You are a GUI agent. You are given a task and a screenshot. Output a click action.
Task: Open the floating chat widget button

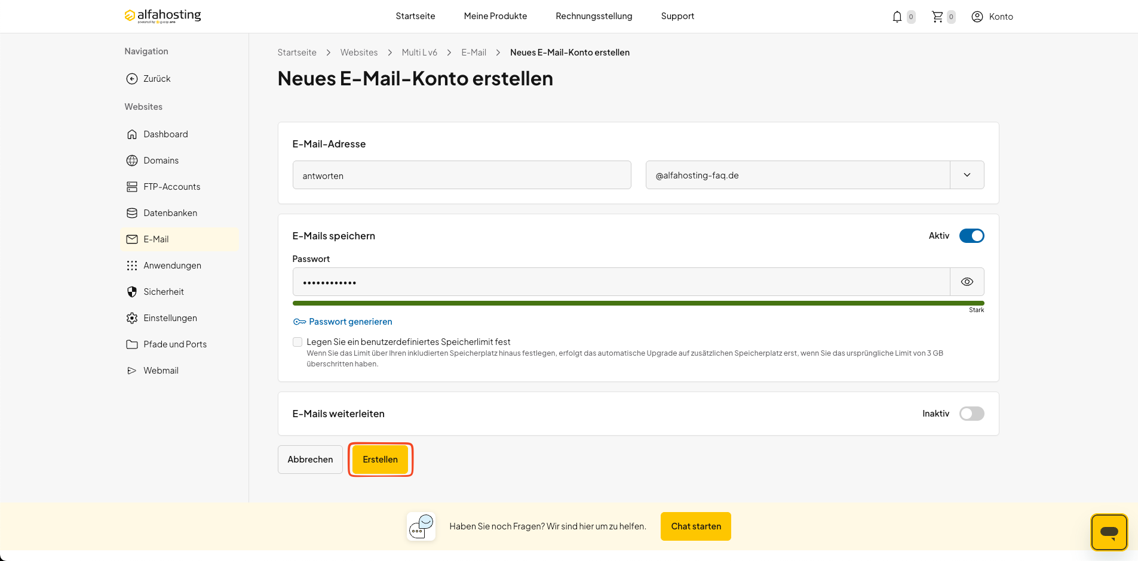(1109, 532)
